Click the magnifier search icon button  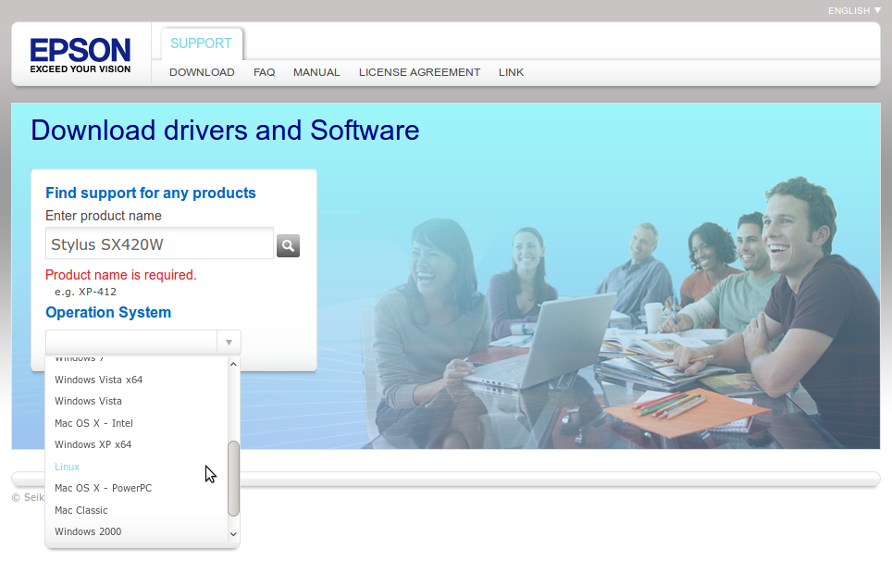pos(288,245)
